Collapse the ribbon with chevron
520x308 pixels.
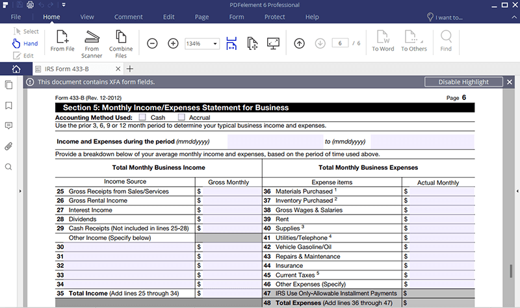click(514, 18)
